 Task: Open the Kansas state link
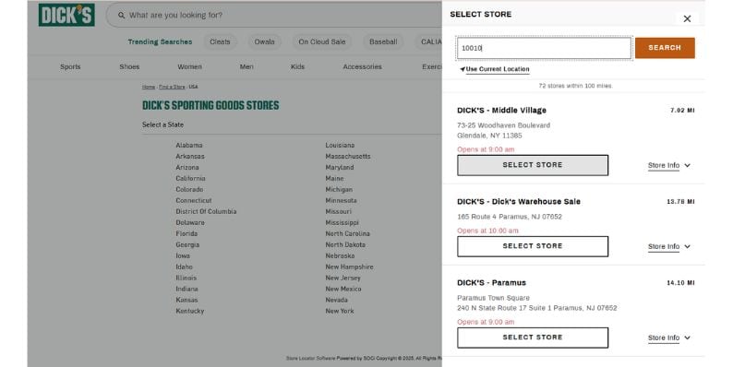(x=187, y=301)
